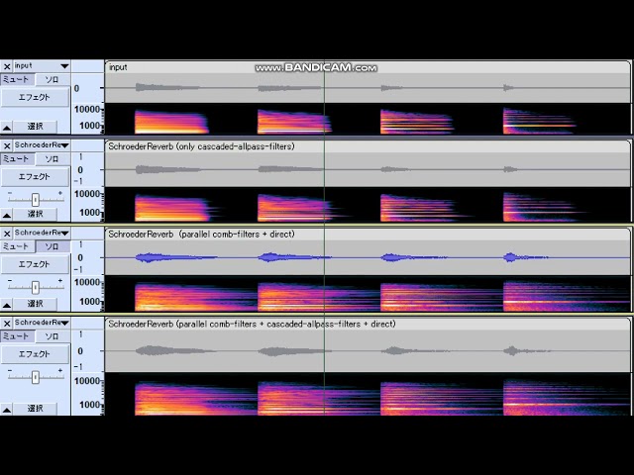
Task: Mute the input track
Action: click(x=17, y=79)
